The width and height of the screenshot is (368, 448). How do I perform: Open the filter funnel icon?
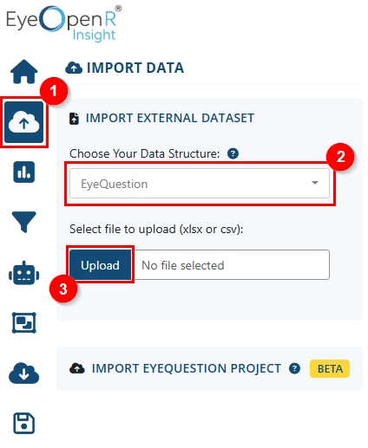click(x=24, y=222)
